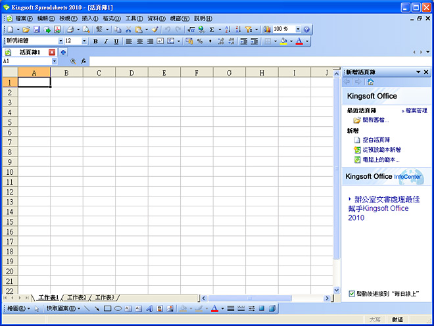Sort ascending with the A-Z icon
Image resolution: width=434 pixels, height=326 pixels.
[x=228, y=30]
